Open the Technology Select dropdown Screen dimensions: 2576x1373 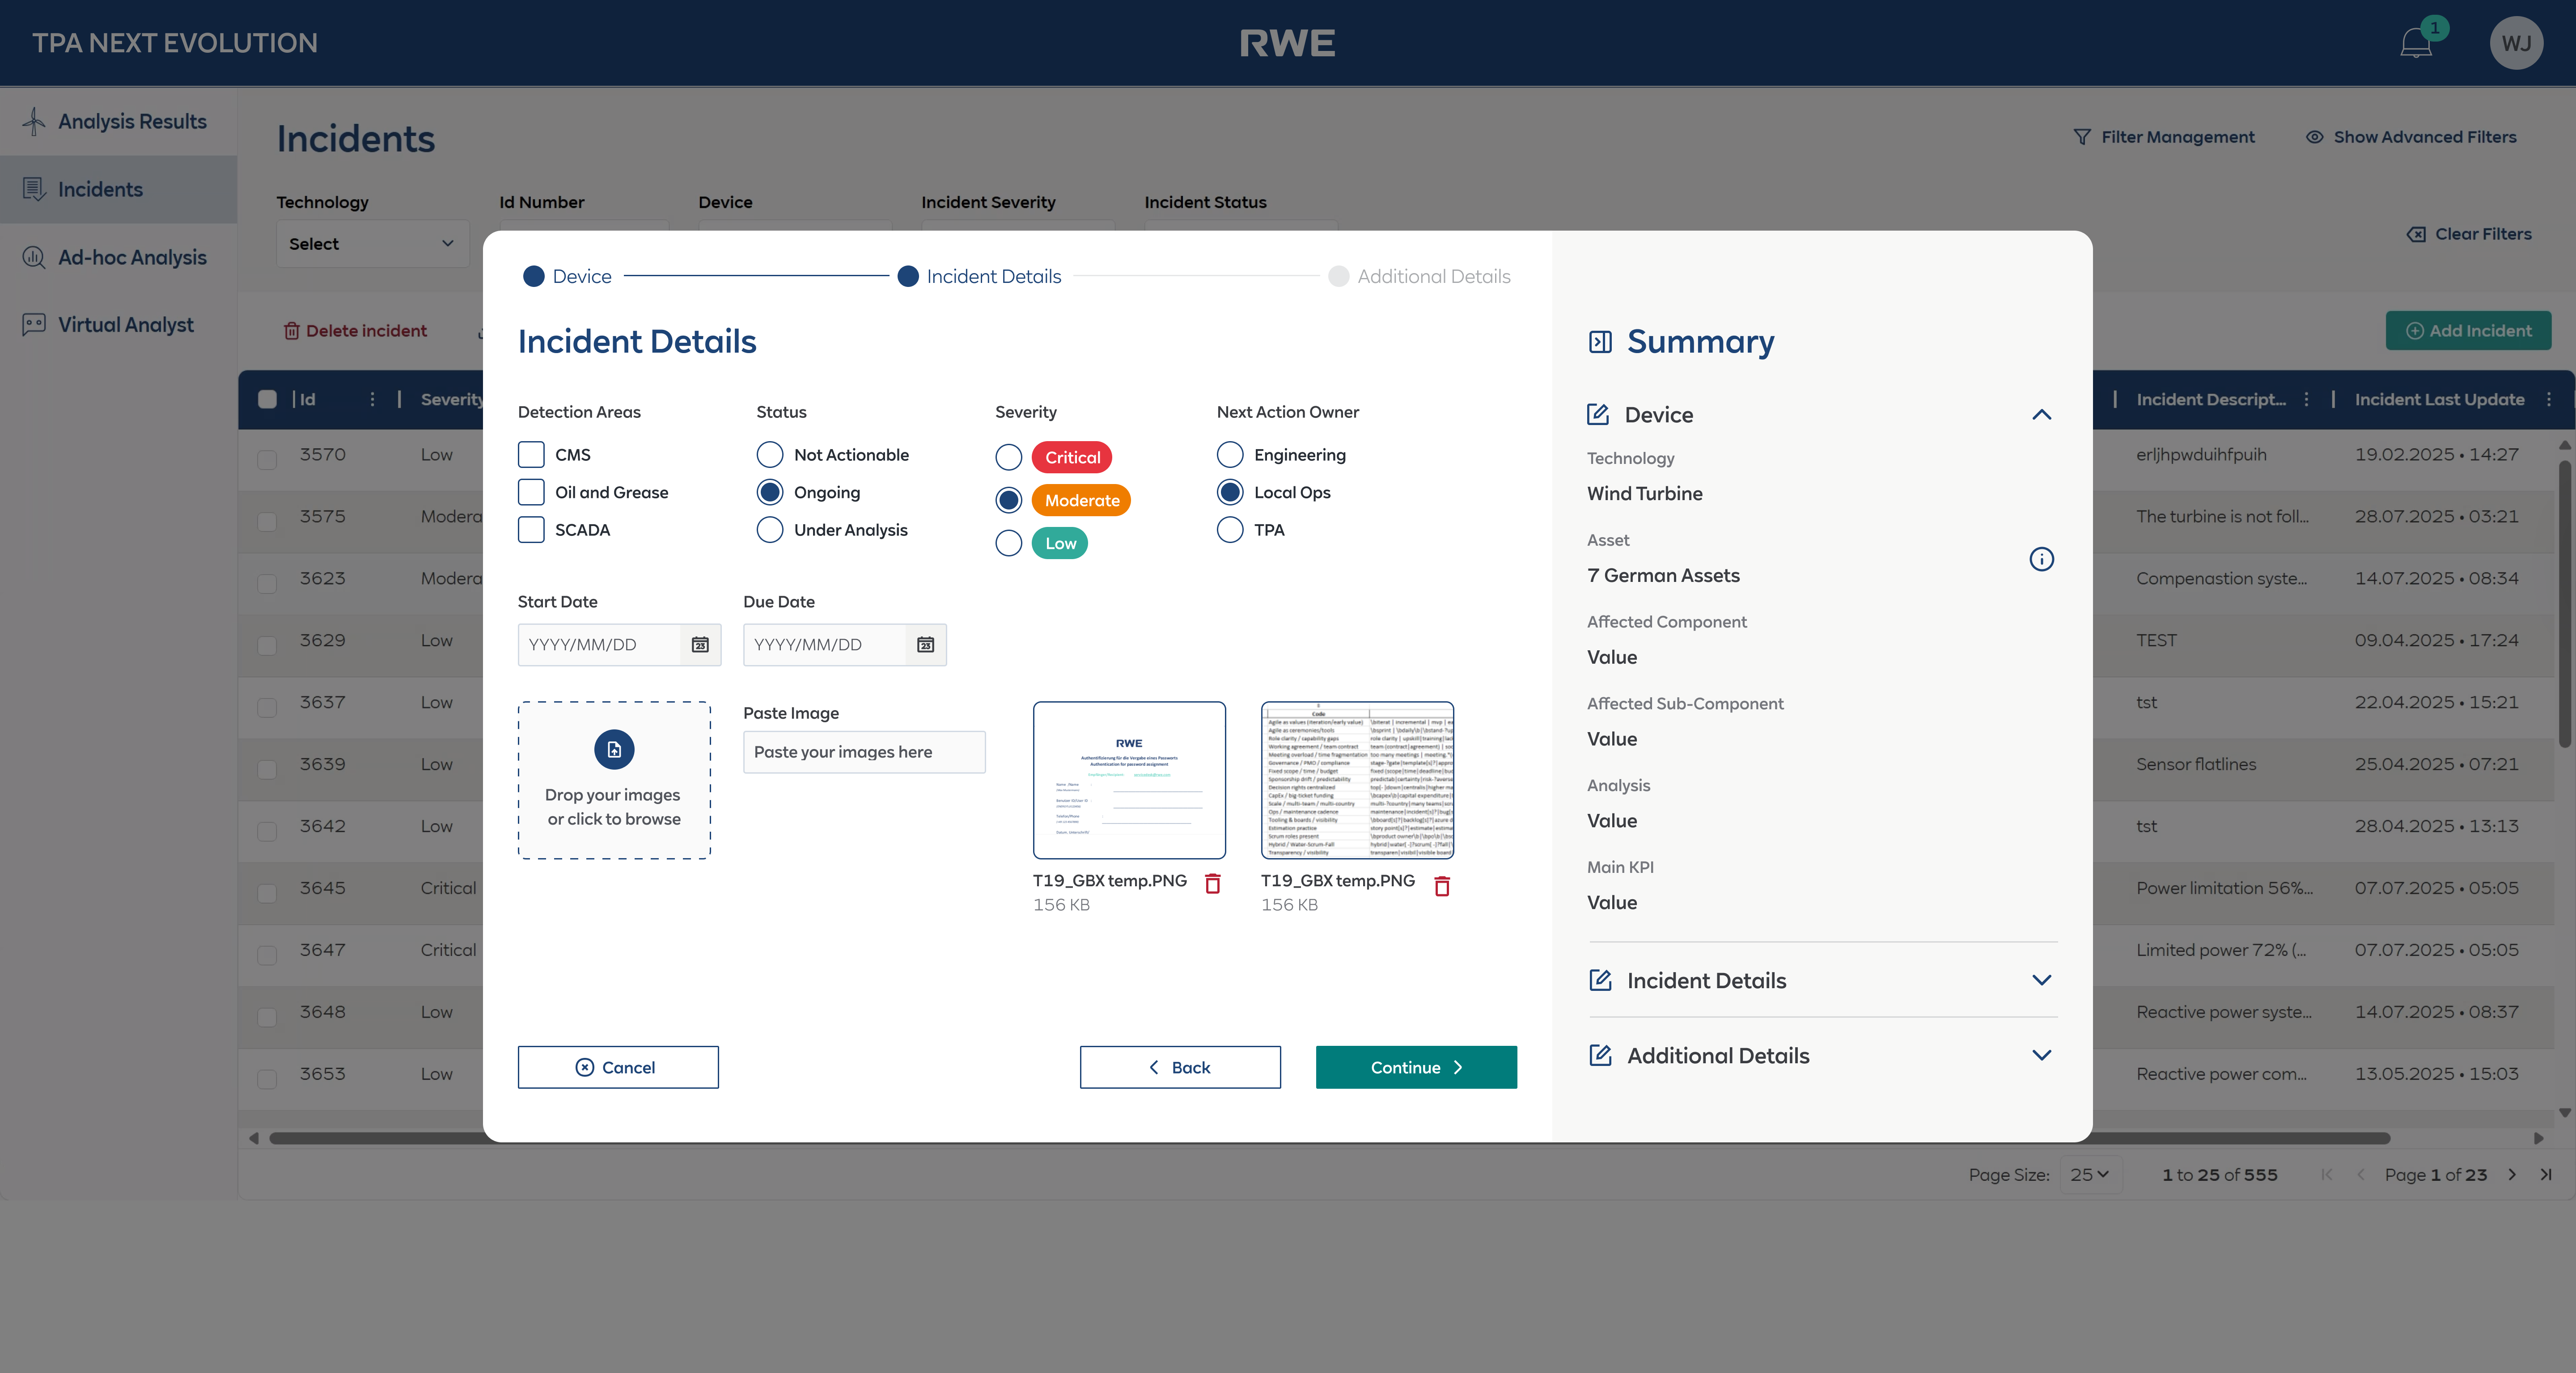(372, 244)
